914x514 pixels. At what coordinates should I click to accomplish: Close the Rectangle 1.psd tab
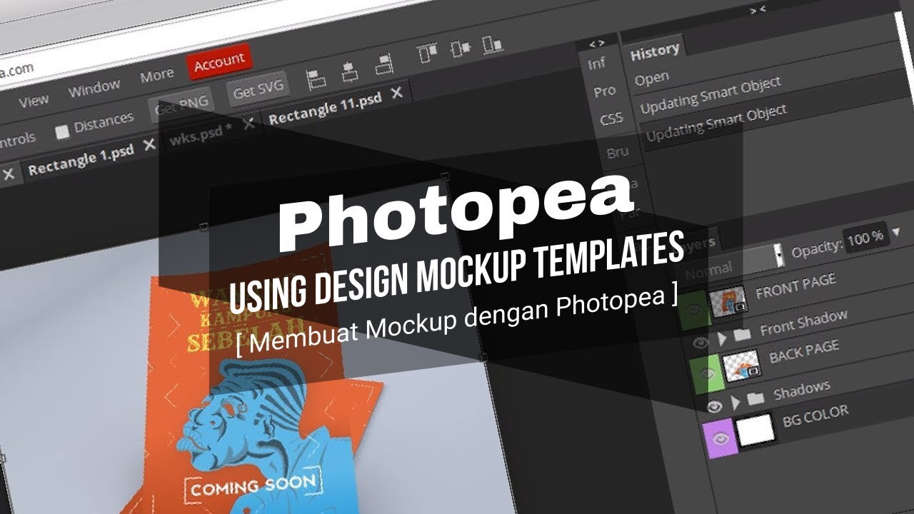149,144
